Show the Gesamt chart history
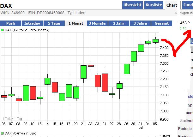 (x=162, y=23)
